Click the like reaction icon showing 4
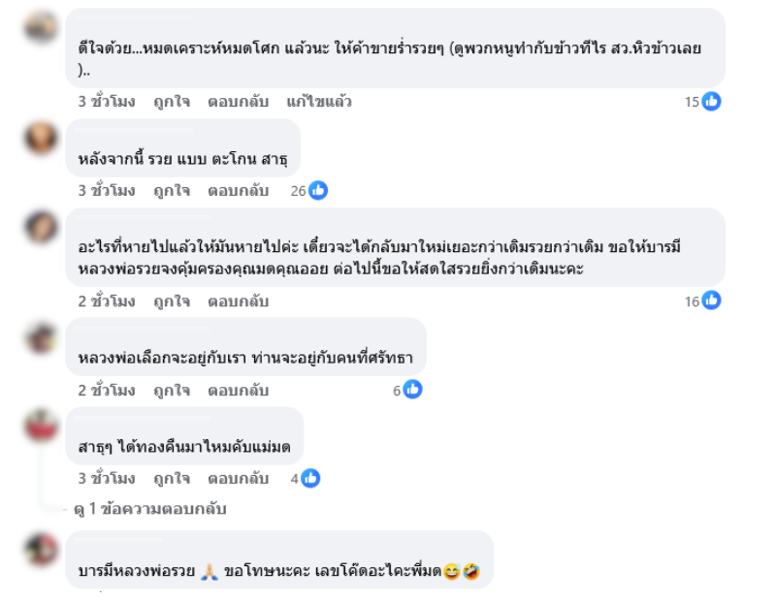 coord(309,478)
